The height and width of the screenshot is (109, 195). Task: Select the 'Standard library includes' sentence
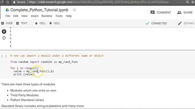coord(43,106)
